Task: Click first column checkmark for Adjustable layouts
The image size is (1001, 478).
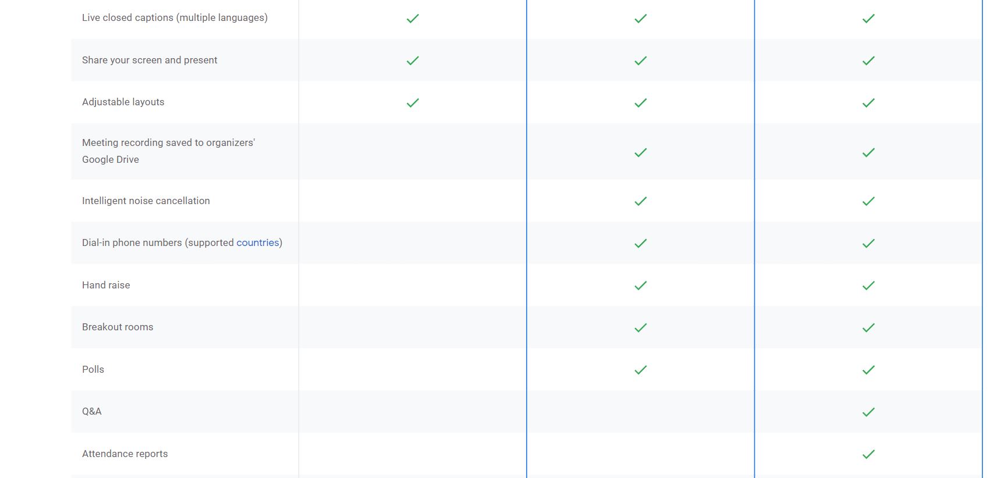Action: [413, 103]
